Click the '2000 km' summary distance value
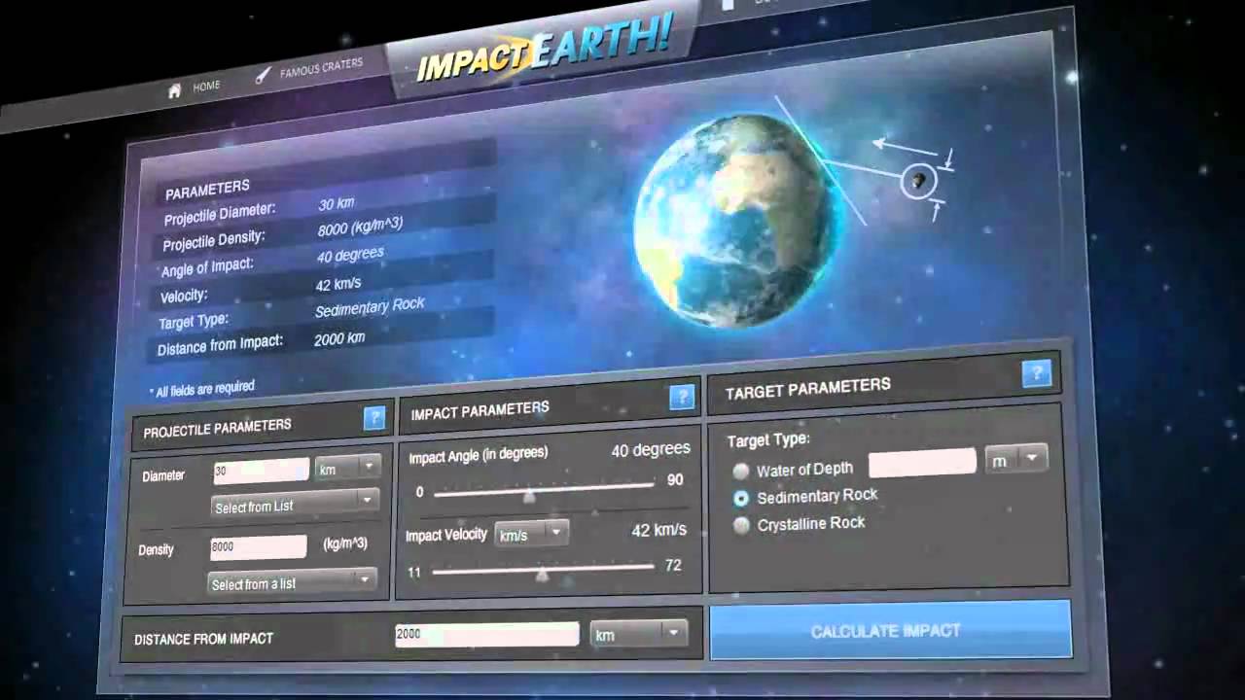The width and height of the screenshot is (1245, 700). pyautogui.click(x=339, y=339)
